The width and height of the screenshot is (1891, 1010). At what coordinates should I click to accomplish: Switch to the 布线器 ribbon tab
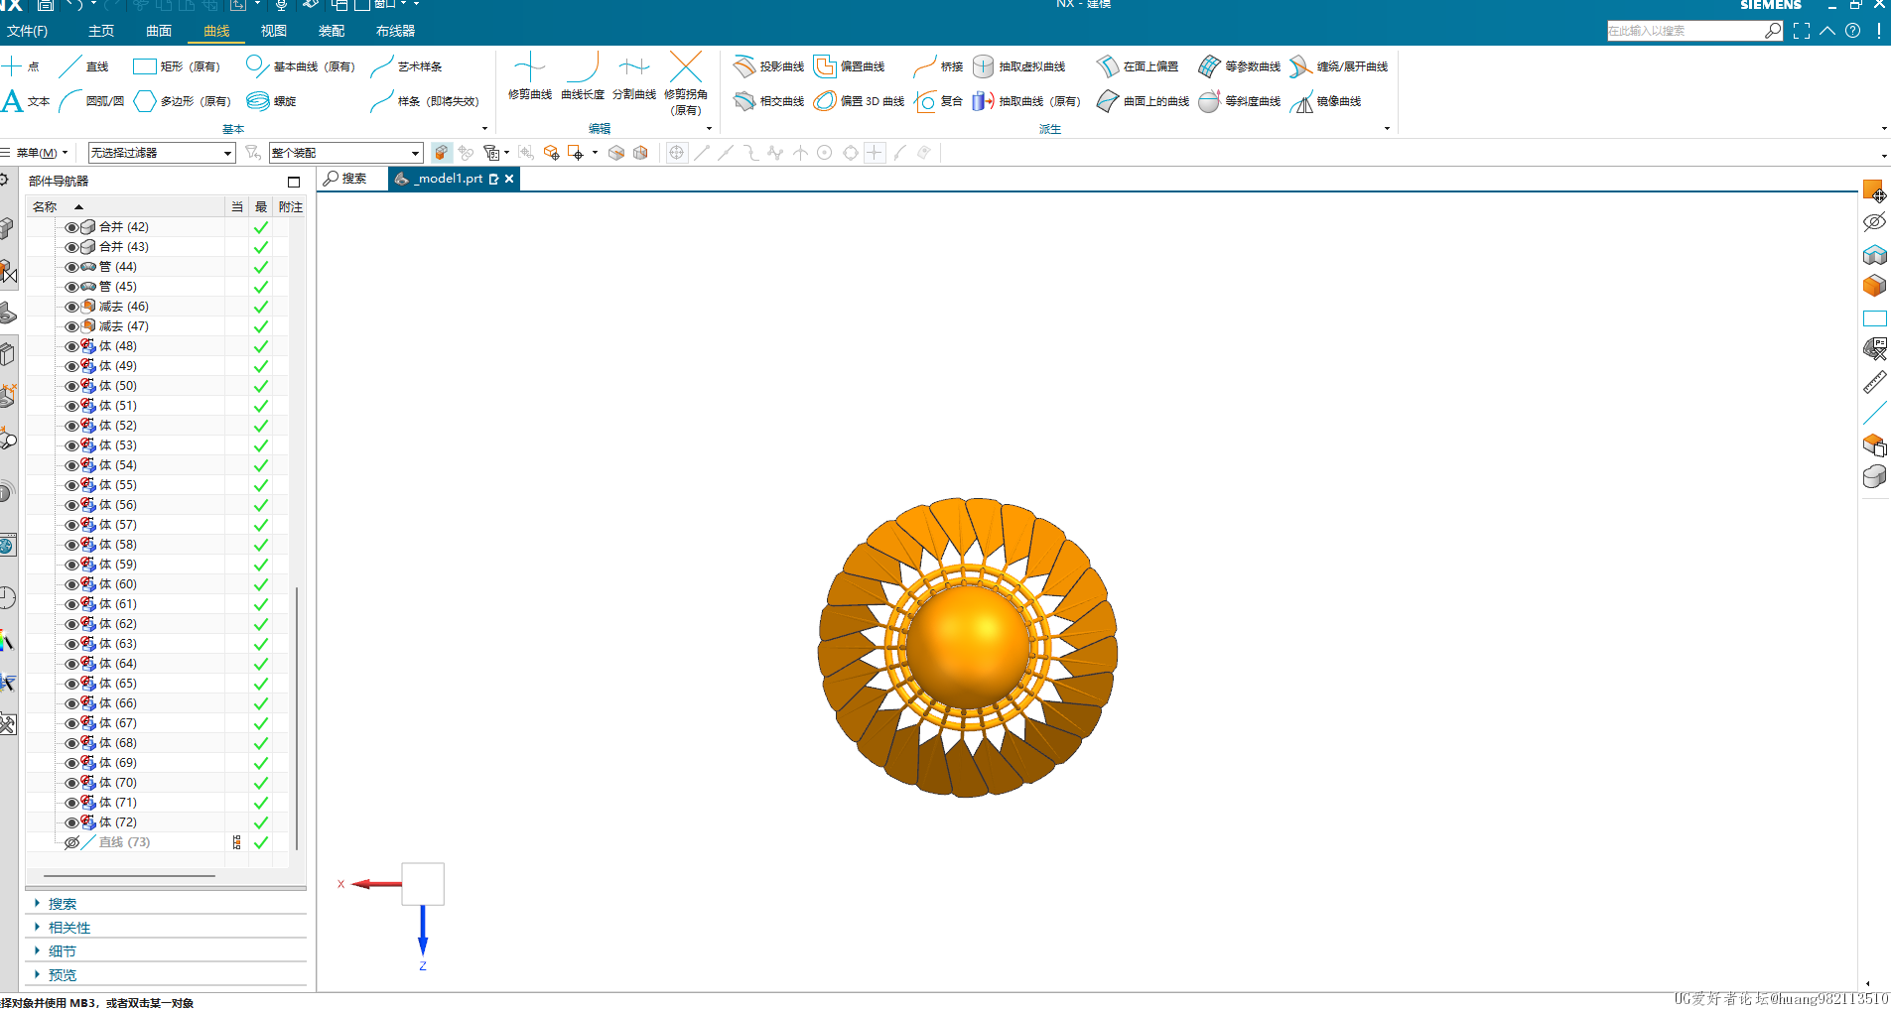click(395, 31)
